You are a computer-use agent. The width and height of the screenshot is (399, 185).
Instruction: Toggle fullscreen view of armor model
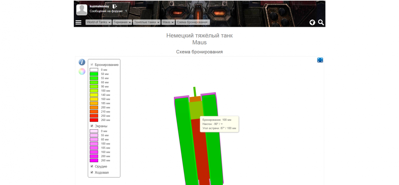pyautogui.click(x=320, y=60)
